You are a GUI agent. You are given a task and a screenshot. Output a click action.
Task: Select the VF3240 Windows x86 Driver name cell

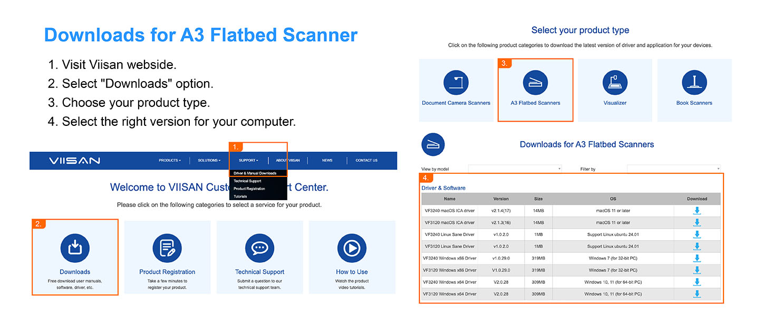click(449, 258)
